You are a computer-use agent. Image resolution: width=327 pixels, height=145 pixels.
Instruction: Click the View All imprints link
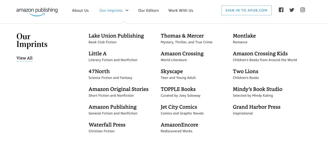click(25, 58)
